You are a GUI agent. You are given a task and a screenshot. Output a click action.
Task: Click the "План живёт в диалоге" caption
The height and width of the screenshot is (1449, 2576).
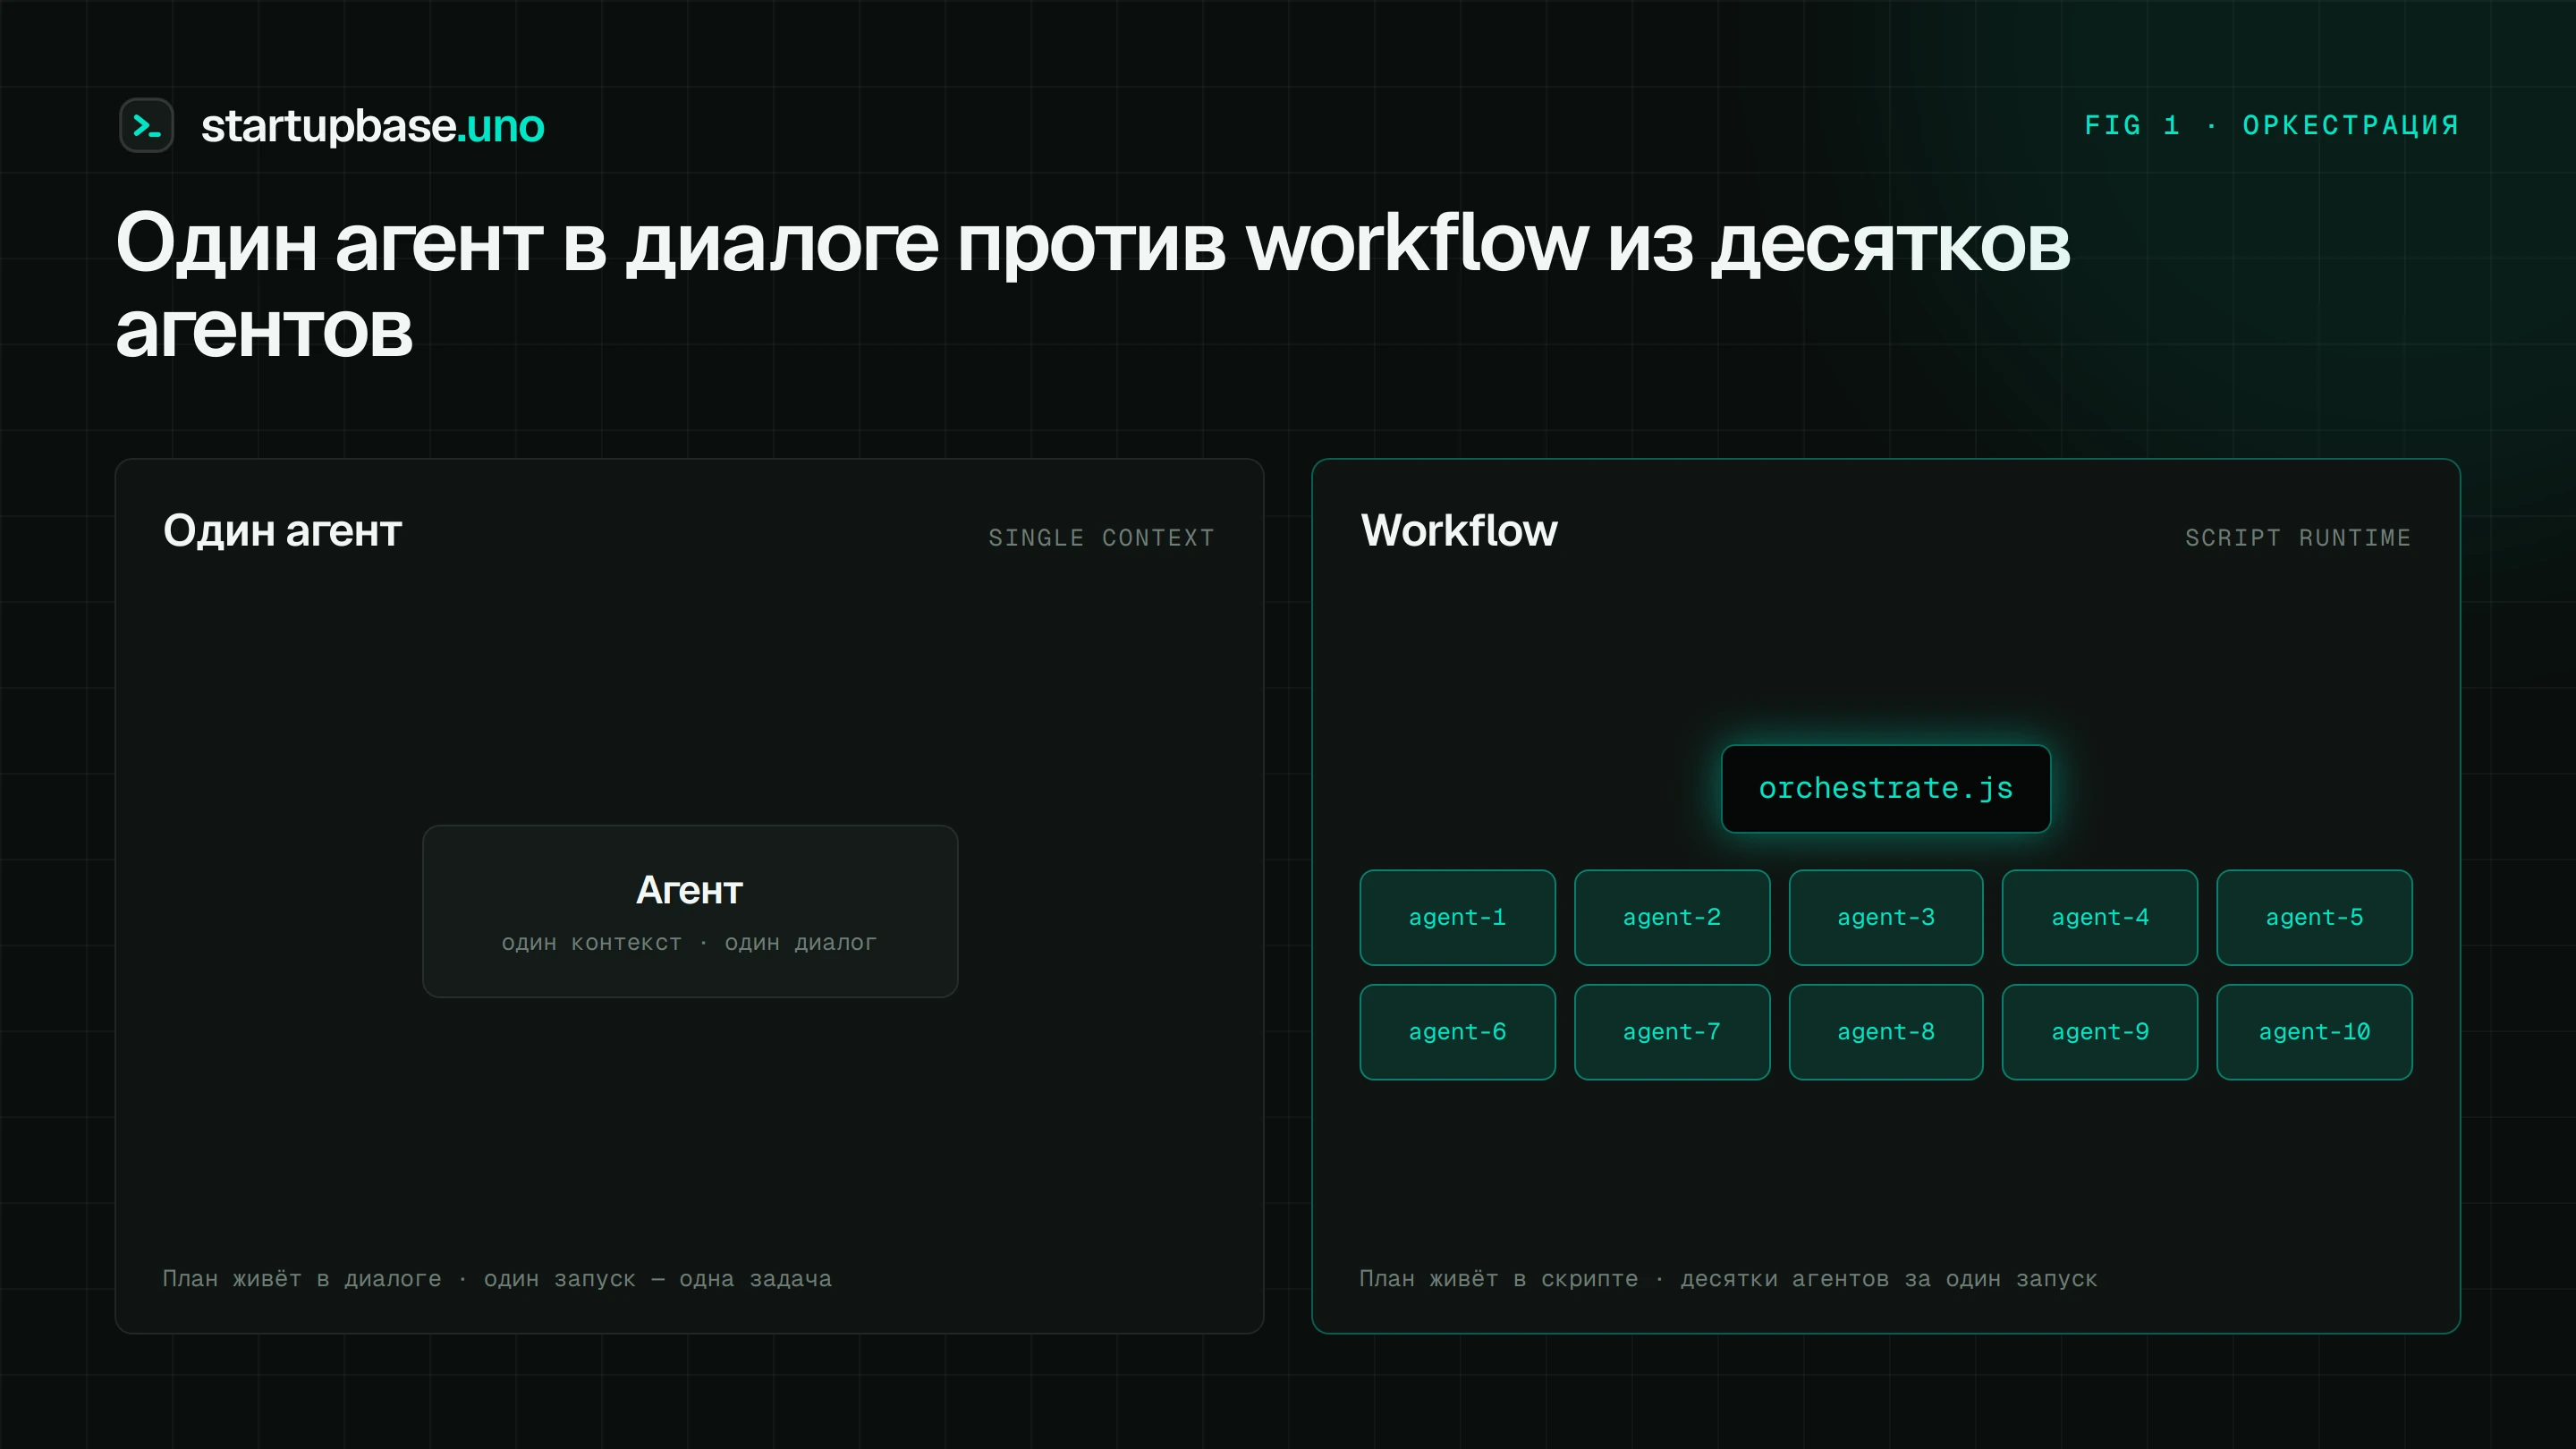click(x=497, y=1279)
